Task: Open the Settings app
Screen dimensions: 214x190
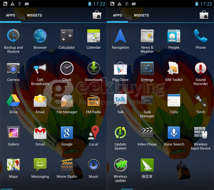Action: pyautogui.click(x=147, y=68)
